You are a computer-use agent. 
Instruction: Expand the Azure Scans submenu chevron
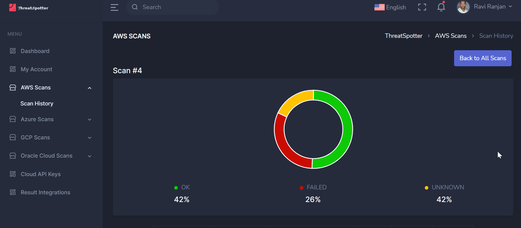(90, 120)
